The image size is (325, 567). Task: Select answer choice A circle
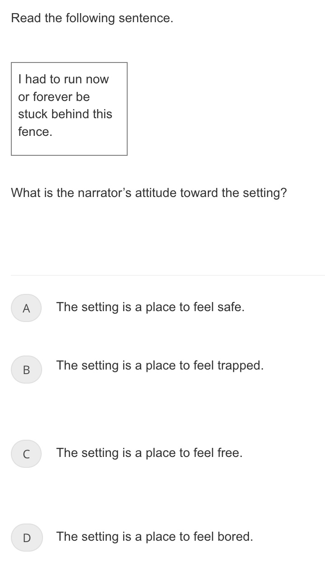(x=26, y=308)
